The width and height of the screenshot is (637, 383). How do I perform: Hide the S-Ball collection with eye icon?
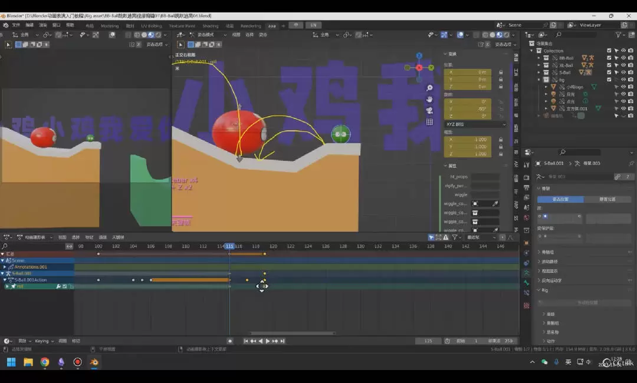(x=623, y=72)
